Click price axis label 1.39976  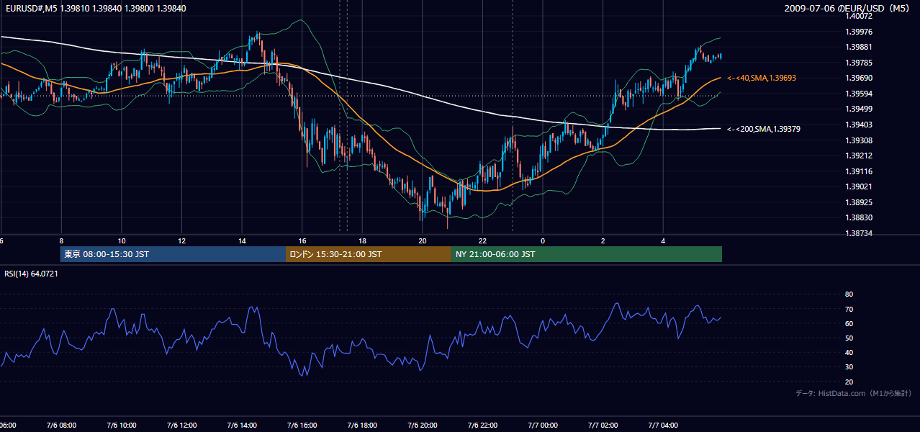coord(860,32)
